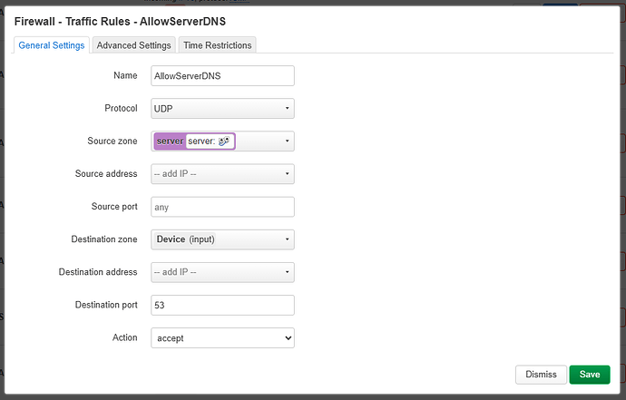
Task: Open the Destination zone Device (input) dropdown
Action: tap(222, 239)
